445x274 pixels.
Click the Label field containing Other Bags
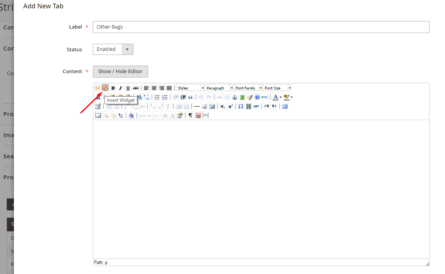click(261, 27)
